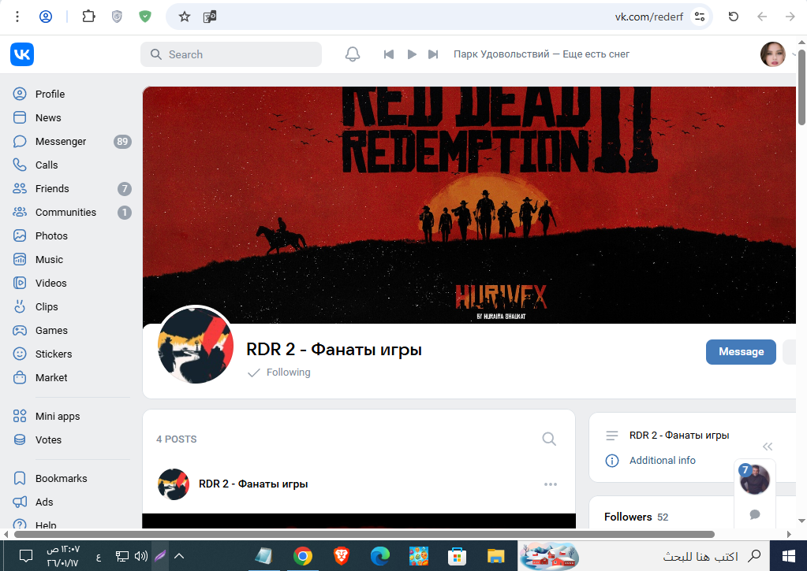The image size is (807, 571).
Task: Click the vertical page scrollbar thumb
Action: 801,88
